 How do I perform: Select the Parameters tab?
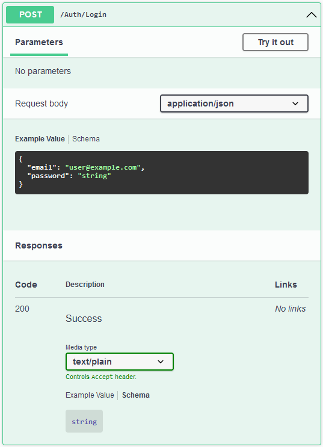click(x=39, y=42)
